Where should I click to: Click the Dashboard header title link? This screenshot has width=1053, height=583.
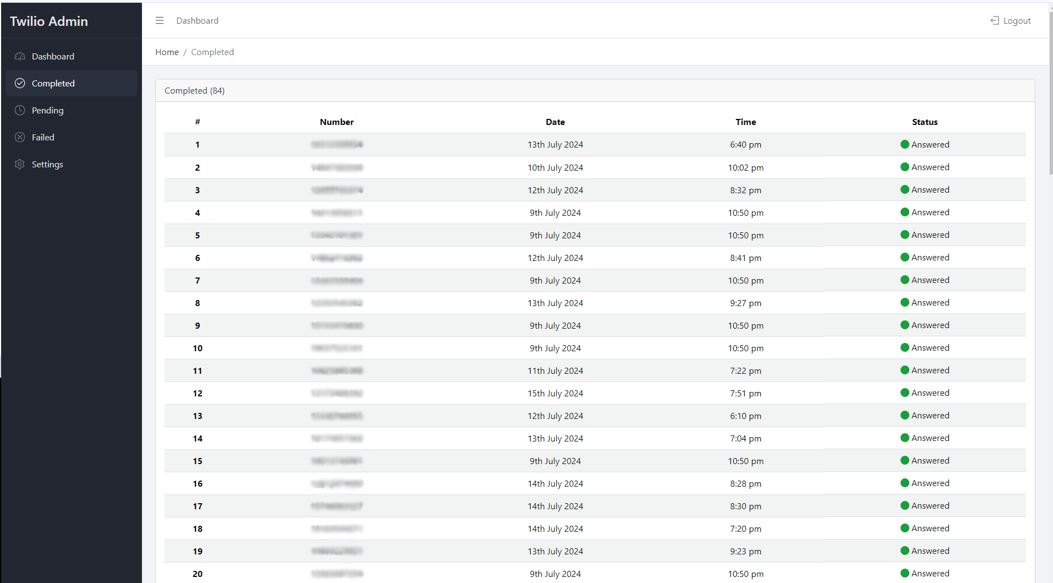click(x=197, y=20)
